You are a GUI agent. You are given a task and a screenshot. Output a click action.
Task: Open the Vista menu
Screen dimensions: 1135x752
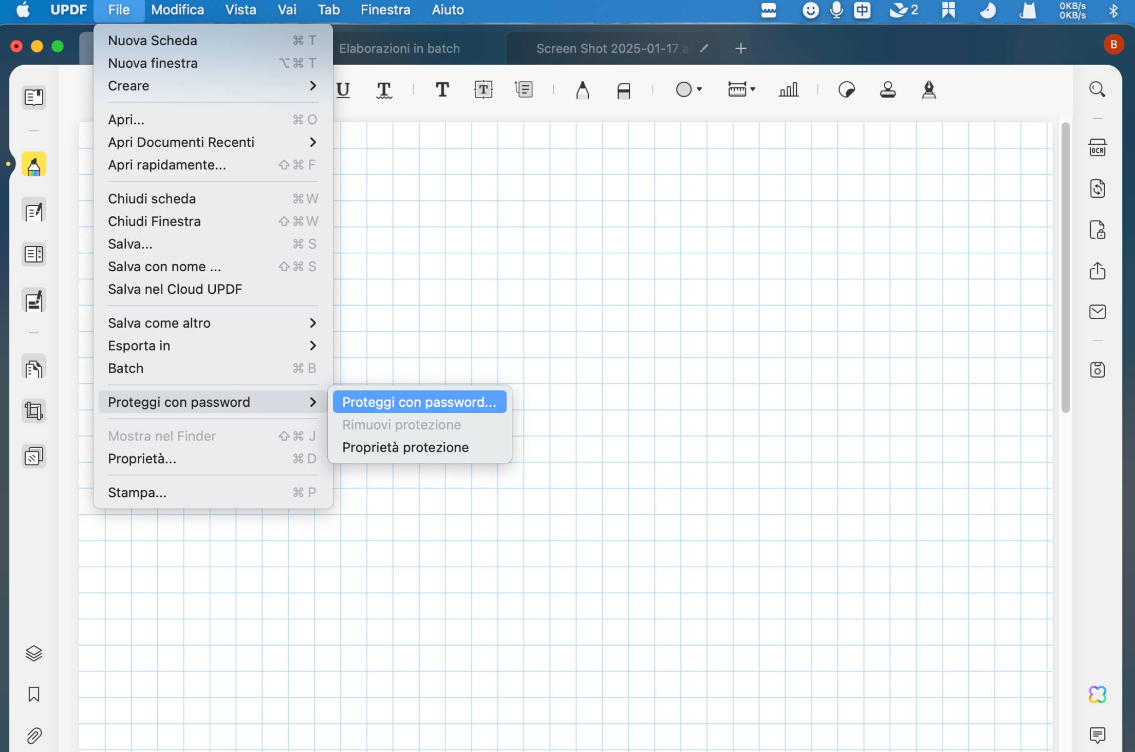(240, 10)
